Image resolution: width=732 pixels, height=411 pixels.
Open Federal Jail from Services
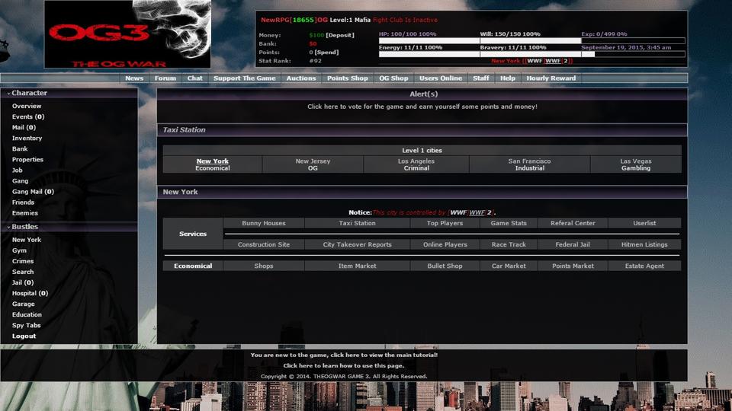[572, 245]
